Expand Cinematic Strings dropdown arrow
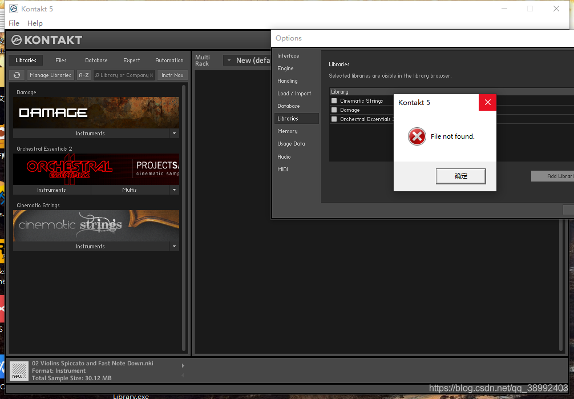574x399 pixels. 174,246
